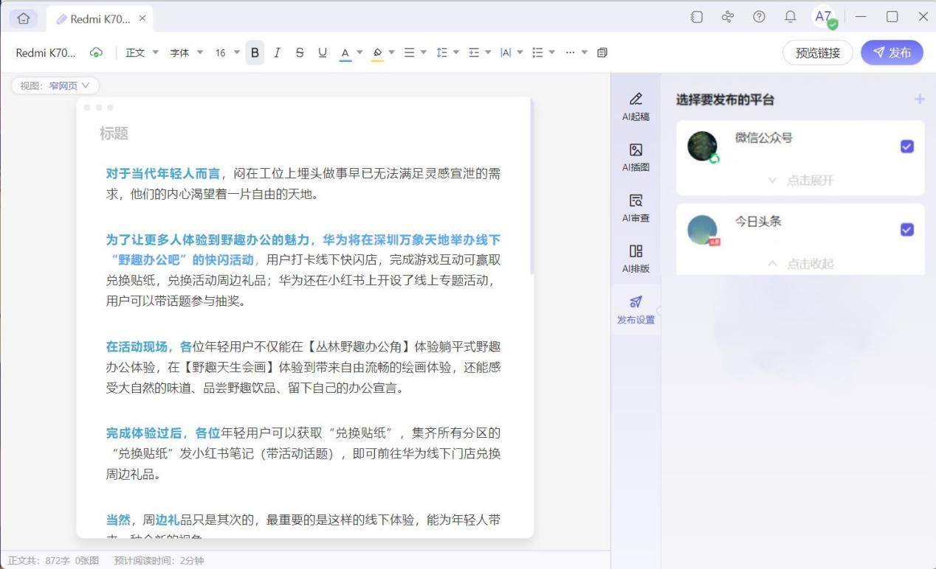Click the cloud sync icon beside document title

[97, 52]
